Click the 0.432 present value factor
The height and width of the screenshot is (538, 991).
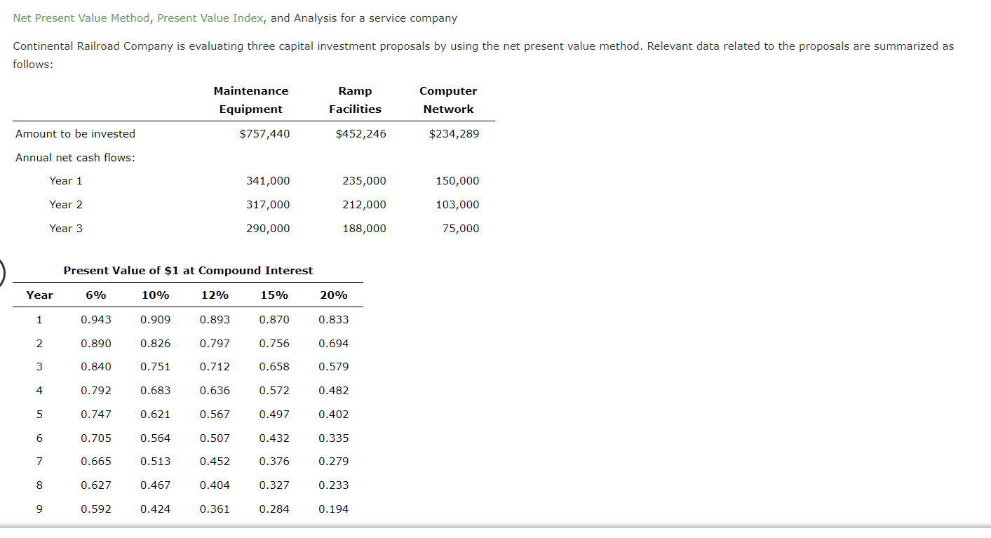[274, 438]
